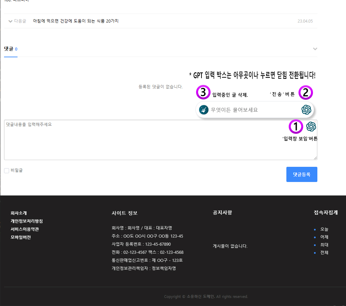Click the 접속자집계 footer heading
The height and width of the screenshot is (306, 346).
[x=325, y=213]
